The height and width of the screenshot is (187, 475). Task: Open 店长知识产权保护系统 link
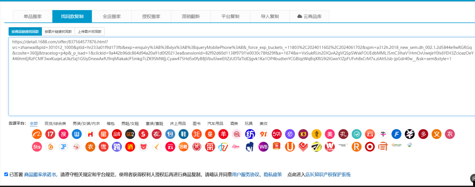328,174
